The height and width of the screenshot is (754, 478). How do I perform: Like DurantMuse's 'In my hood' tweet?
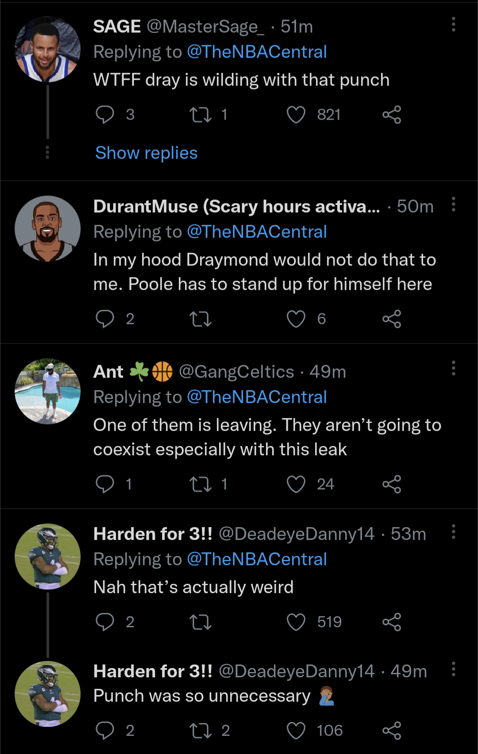tap(296, 319)
